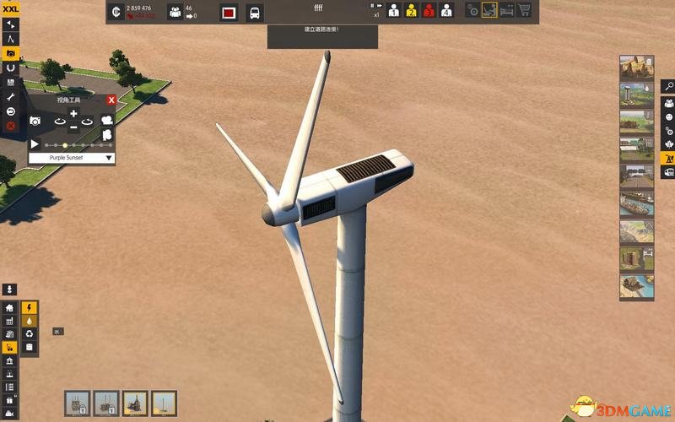
Task: Rotate view counter-clockwise in view tool panel
Action: coord(60,122)
